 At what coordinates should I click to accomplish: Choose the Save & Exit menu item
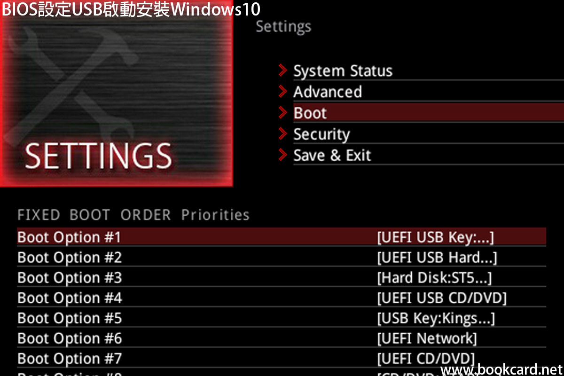(x=332, y=155)
